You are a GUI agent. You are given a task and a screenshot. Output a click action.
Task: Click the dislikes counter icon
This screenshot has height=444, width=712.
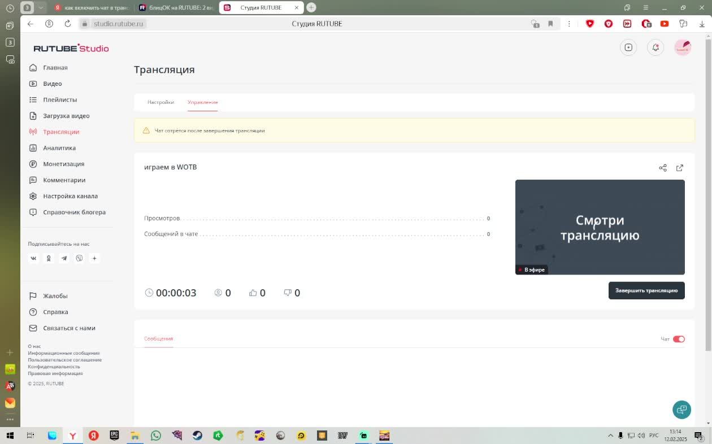288,293
